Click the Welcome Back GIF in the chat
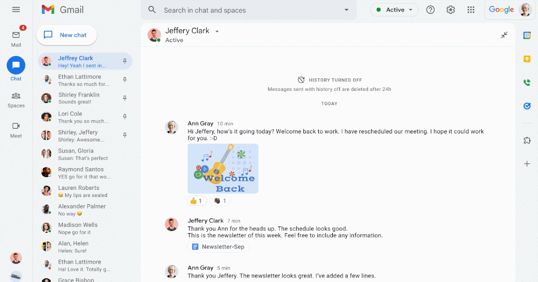 pyautogui.click(x=223, y=168)
